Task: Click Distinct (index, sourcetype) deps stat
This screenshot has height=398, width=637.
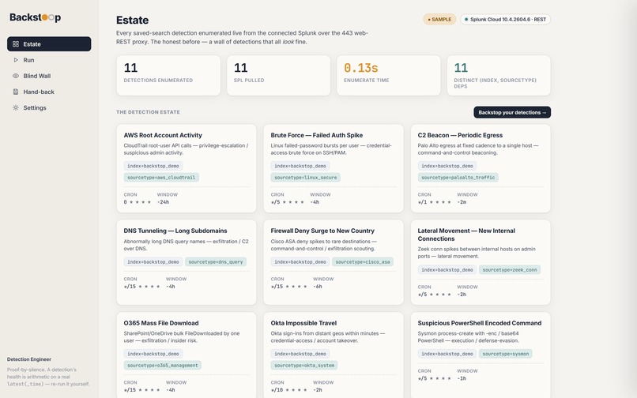Action: pyautogui.click(x=499, y=76)
